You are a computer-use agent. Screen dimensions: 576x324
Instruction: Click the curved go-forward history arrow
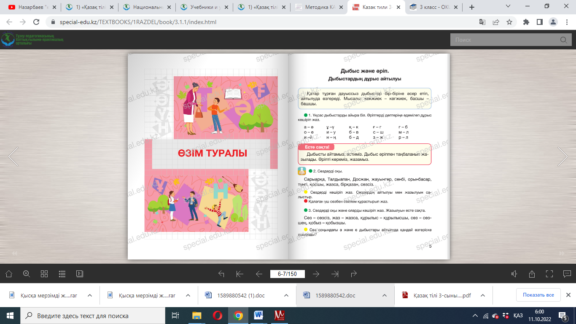point(354,274)
